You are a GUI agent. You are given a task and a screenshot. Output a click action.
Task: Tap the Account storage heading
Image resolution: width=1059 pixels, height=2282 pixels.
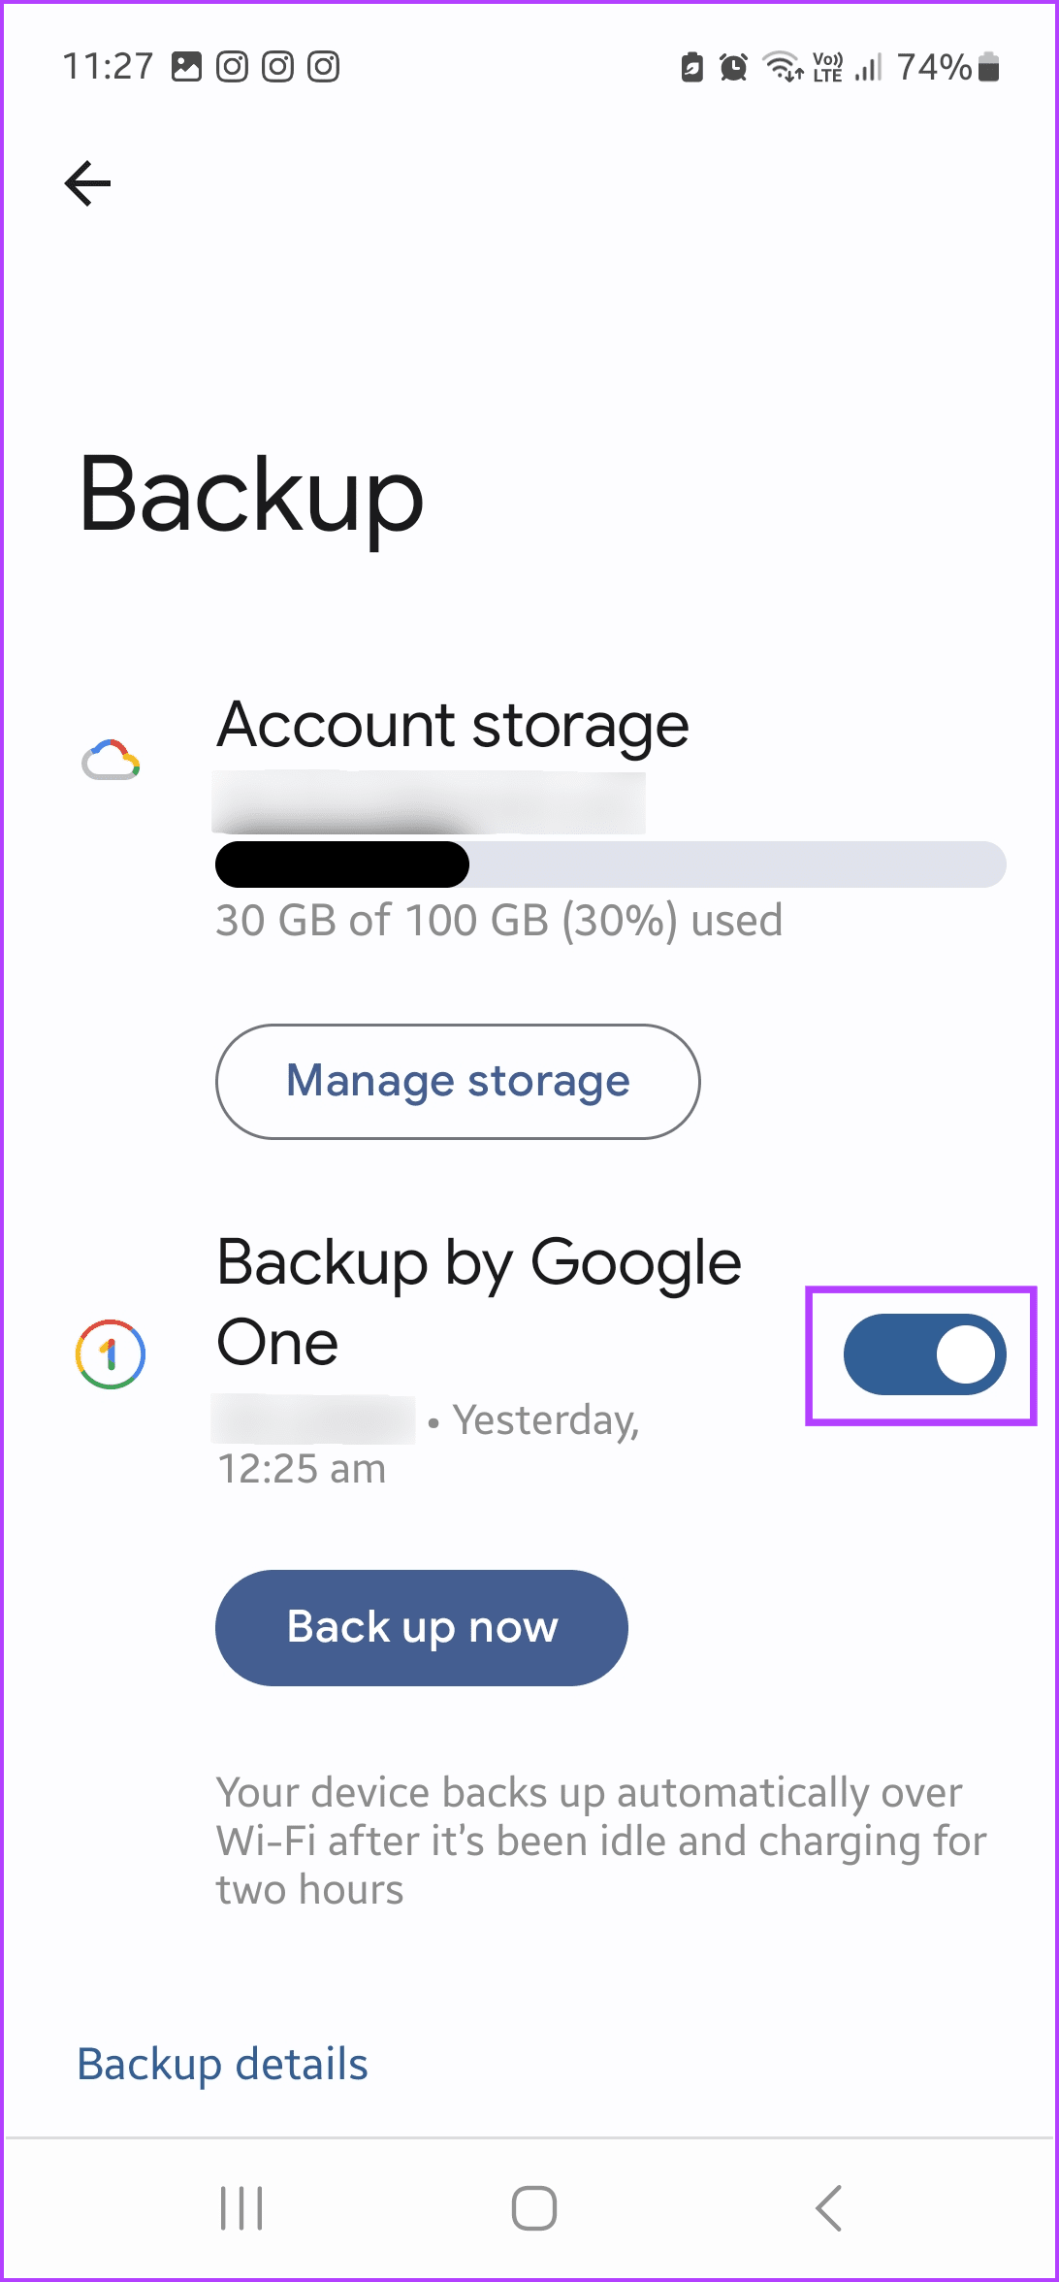click(x=453, y=725)
